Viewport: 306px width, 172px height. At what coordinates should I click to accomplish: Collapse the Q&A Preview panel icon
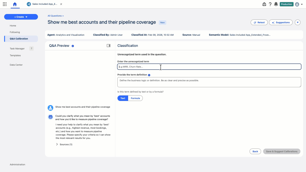109,46
